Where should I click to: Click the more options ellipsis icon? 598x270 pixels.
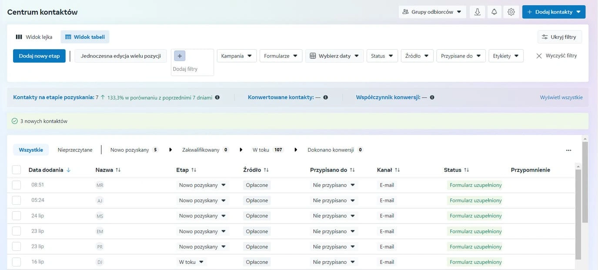[x=568, y=150]
